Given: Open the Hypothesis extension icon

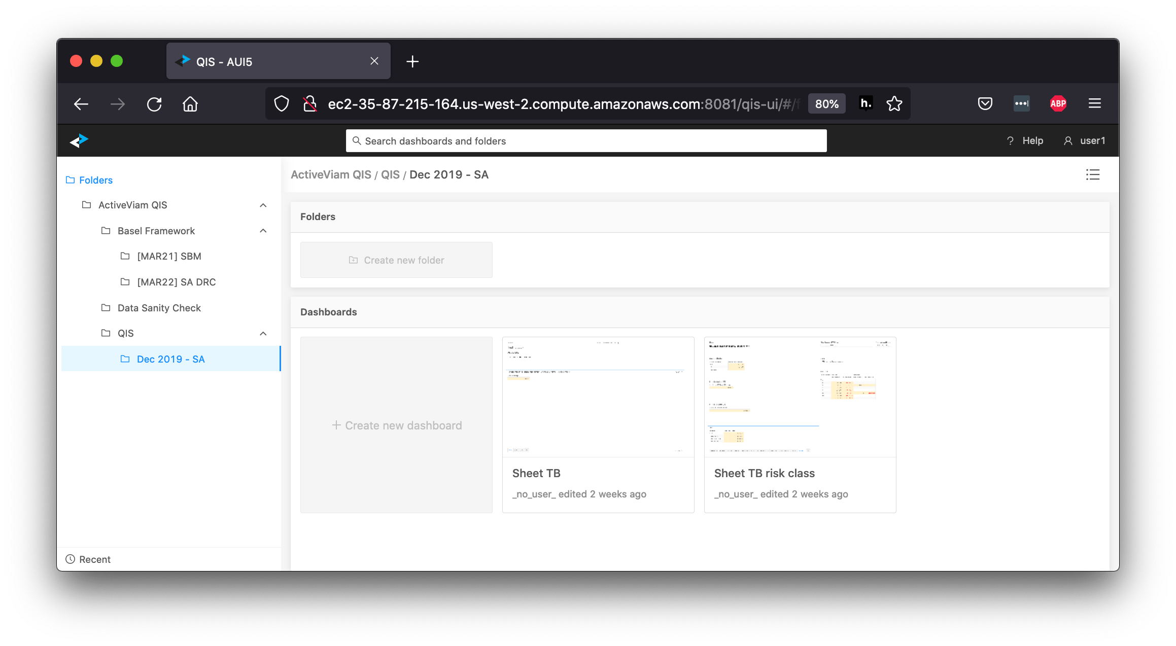Looking at the screenshot, I should click(x=866, y=104).
